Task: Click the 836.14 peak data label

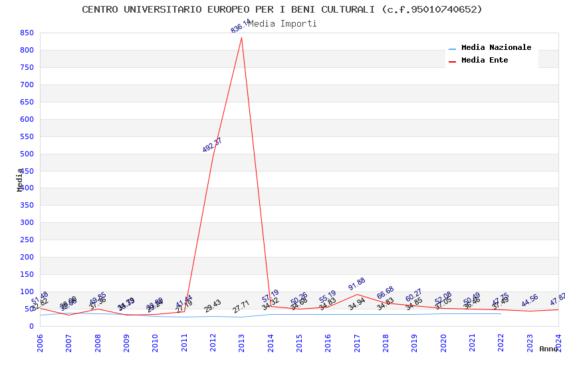Action: pyautogui.click(x=241, y=25)
